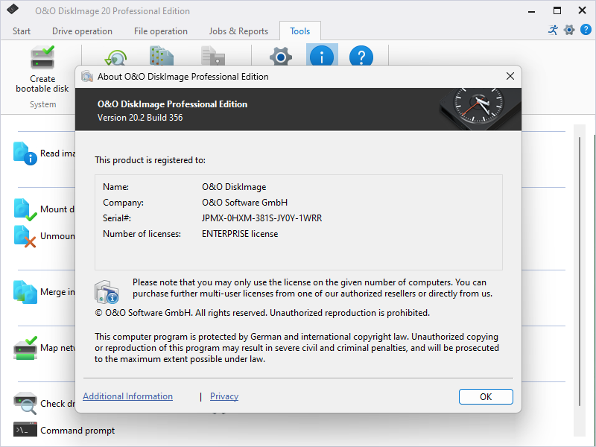596x447 pixels.
Task: Select the Tools tab
Action: (300, 31)
